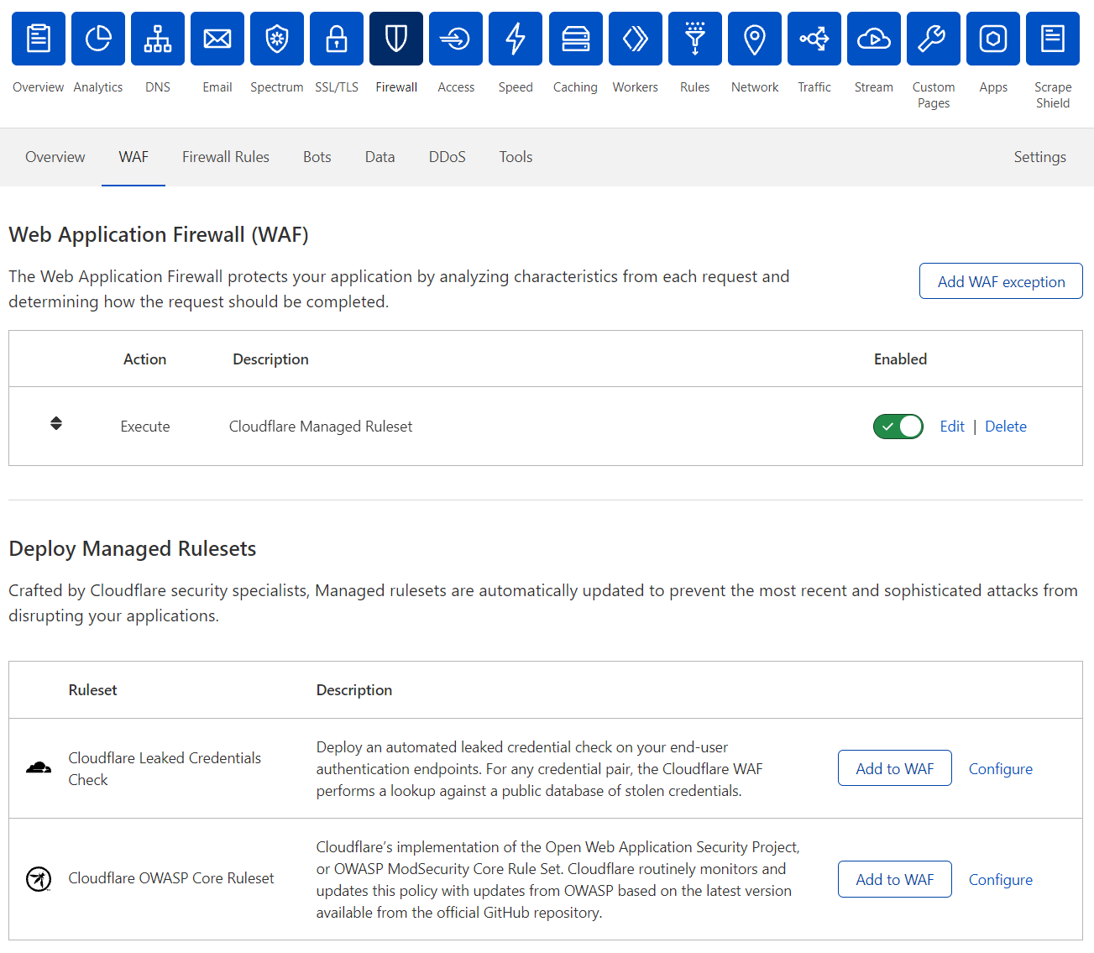Configure the Cloudflare OWASP Core Ruleset
This screenshot has height=953, width=1094.
tap(1000, 879)
